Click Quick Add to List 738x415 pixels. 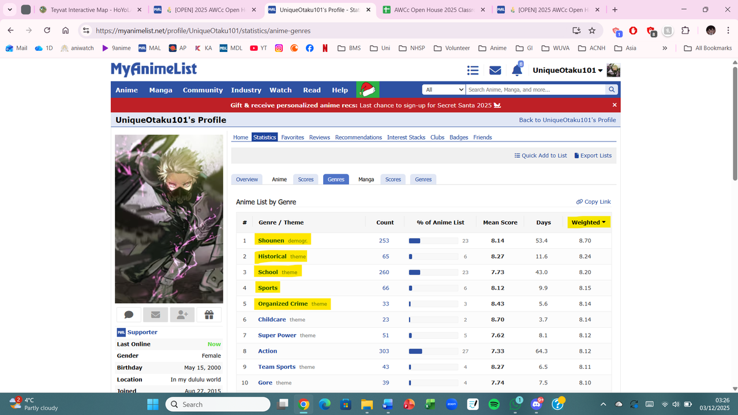(x=541, y=155)
